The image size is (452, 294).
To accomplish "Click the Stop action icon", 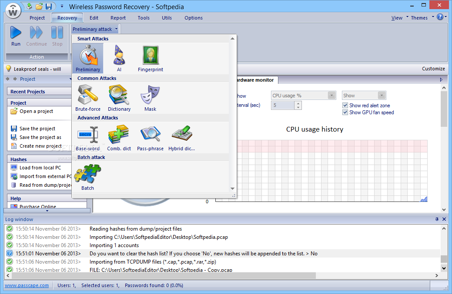I will coord(57,36).
